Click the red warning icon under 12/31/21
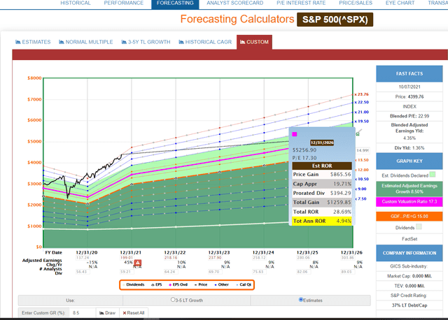This screenshot has height=320, width=448. point(138,263)
